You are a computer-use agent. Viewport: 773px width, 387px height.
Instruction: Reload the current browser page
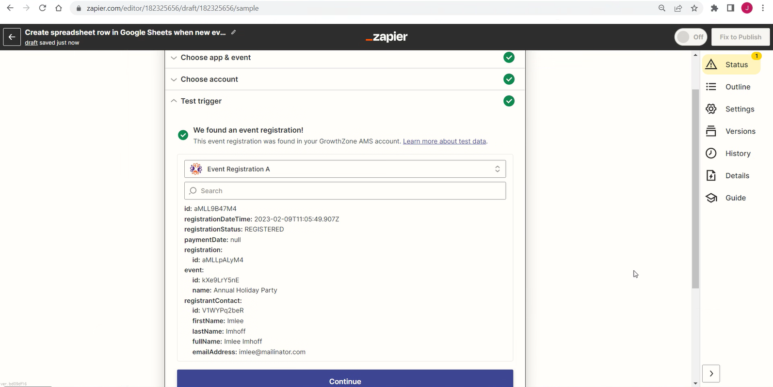tap(43, 8)
